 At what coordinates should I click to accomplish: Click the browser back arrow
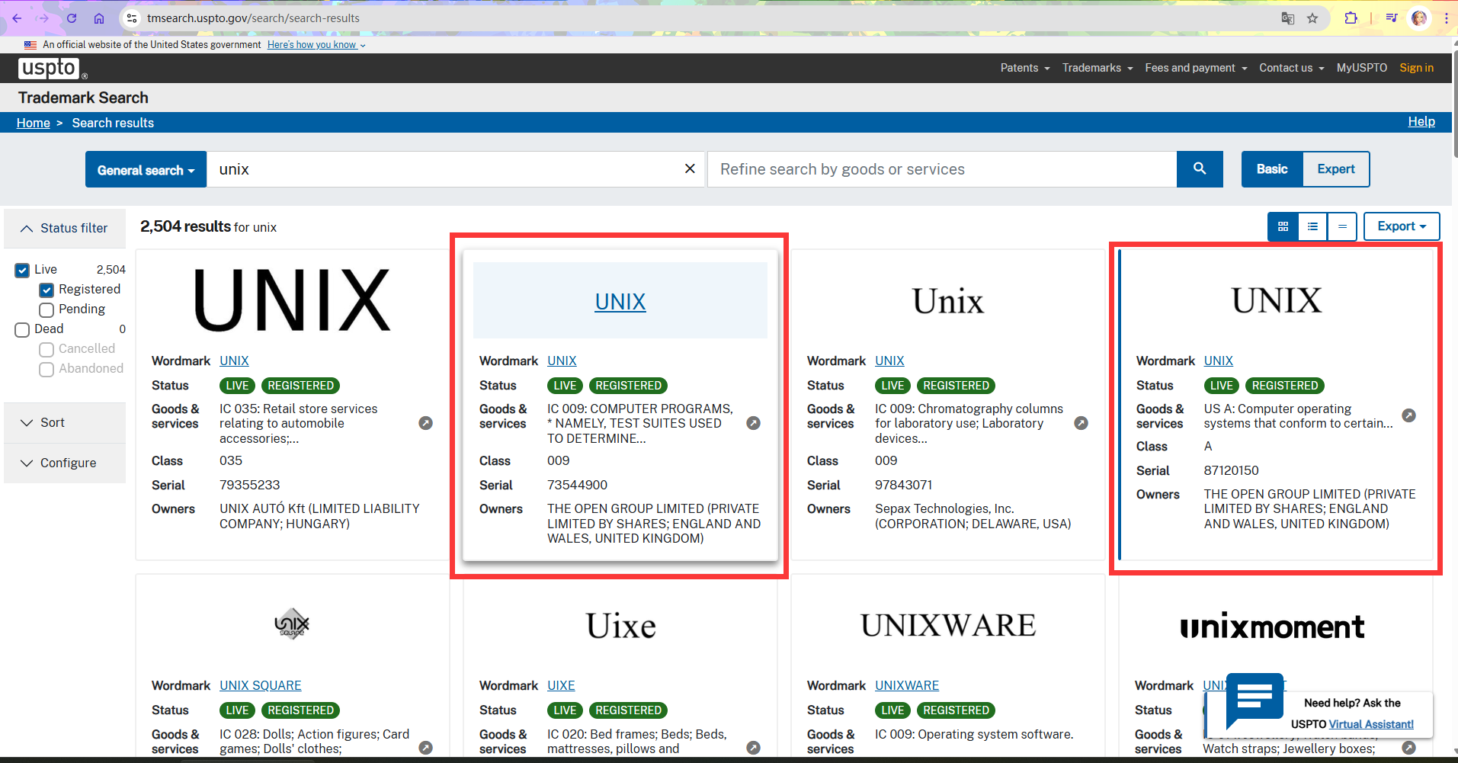pos(17,18)
